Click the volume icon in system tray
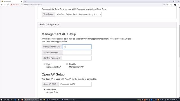 tap(161, 100)
